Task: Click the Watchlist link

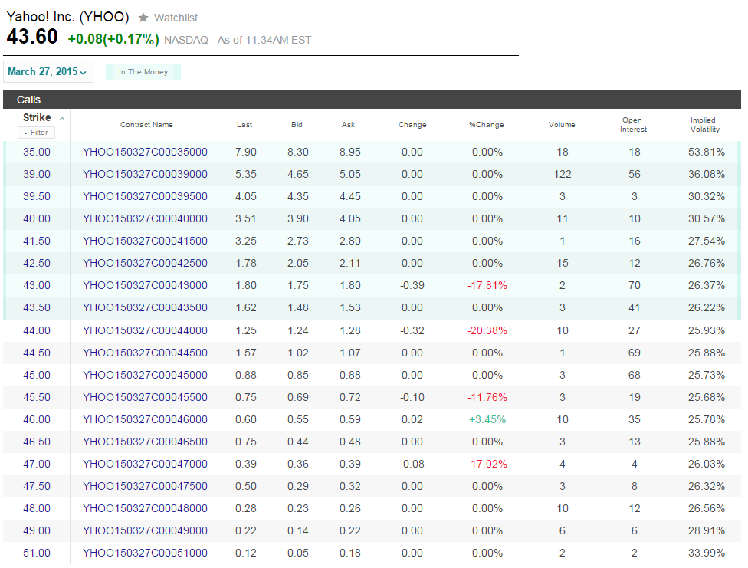Action: 176,18
